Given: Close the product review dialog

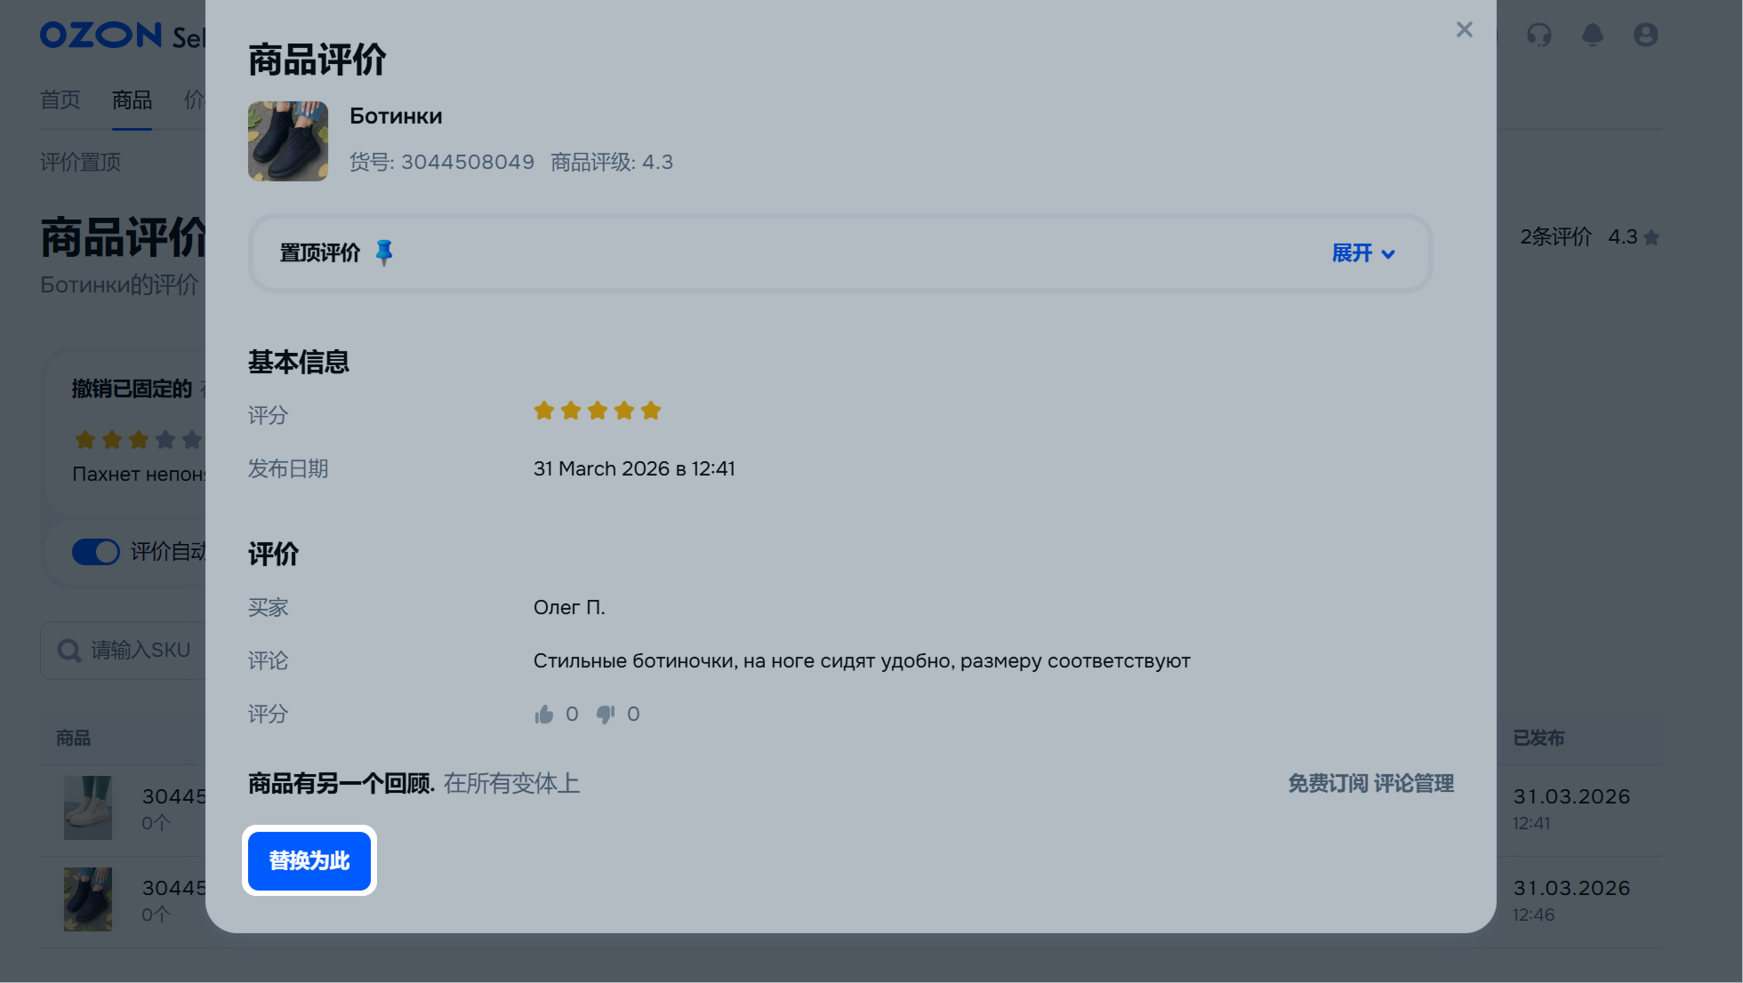Looking at the screenshot, I should click(1464, 29).
